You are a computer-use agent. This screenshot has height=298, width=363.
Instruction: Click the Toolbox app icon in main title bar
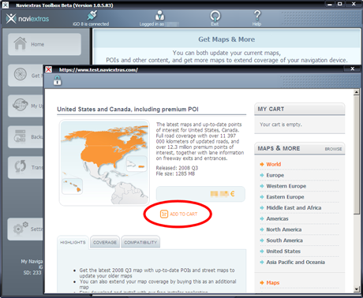pyautogui.click(x=6, y=5)
